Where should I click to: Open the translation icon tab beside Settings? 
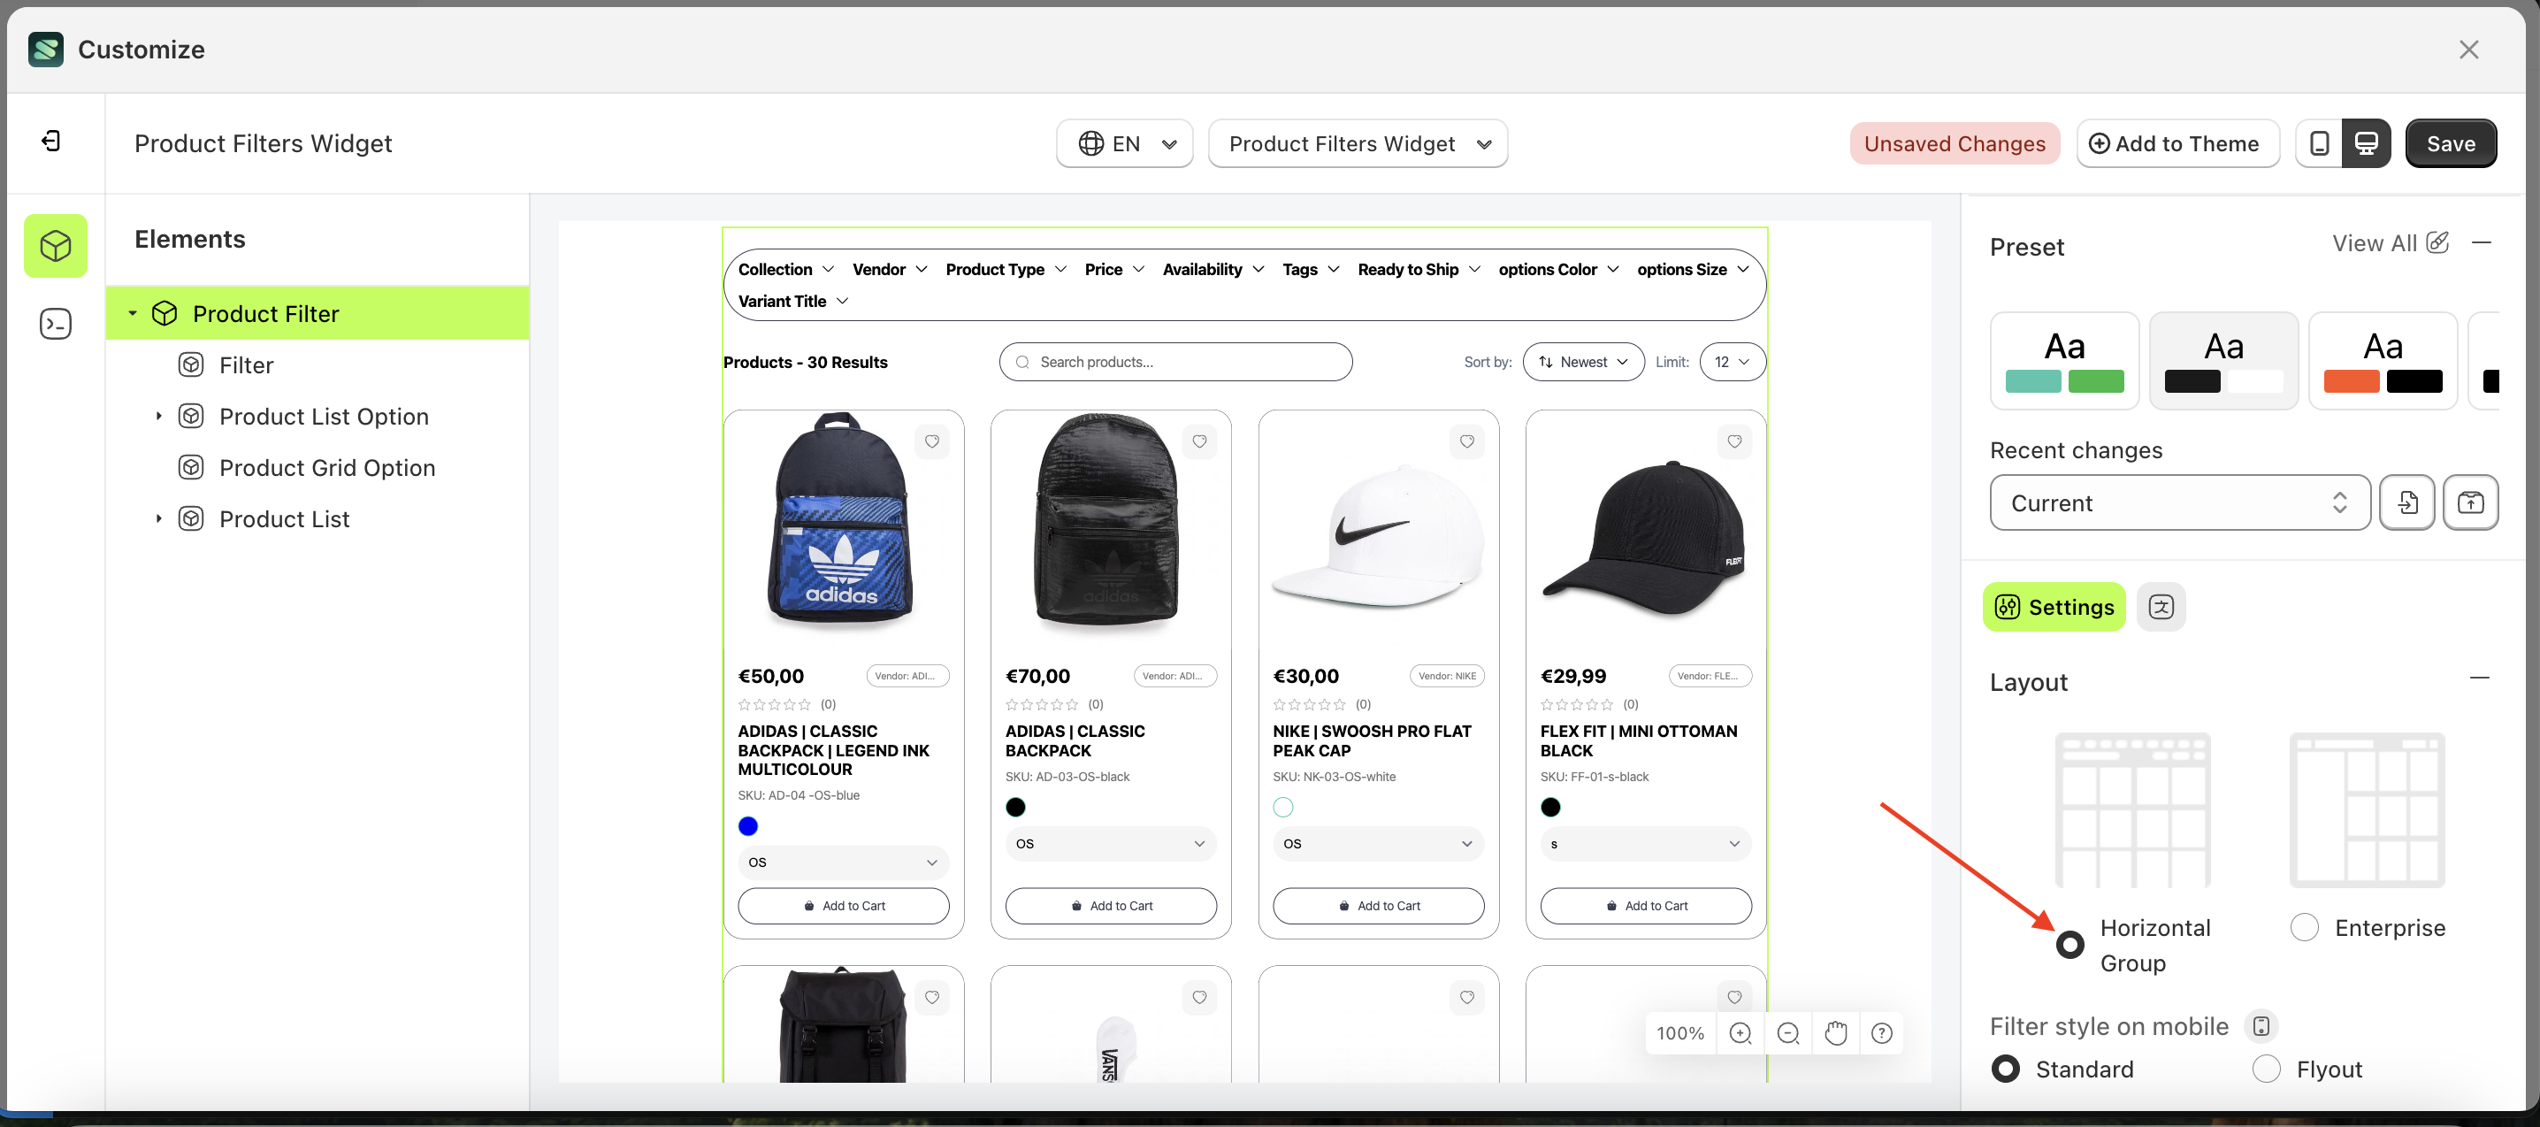(2161, 606)
